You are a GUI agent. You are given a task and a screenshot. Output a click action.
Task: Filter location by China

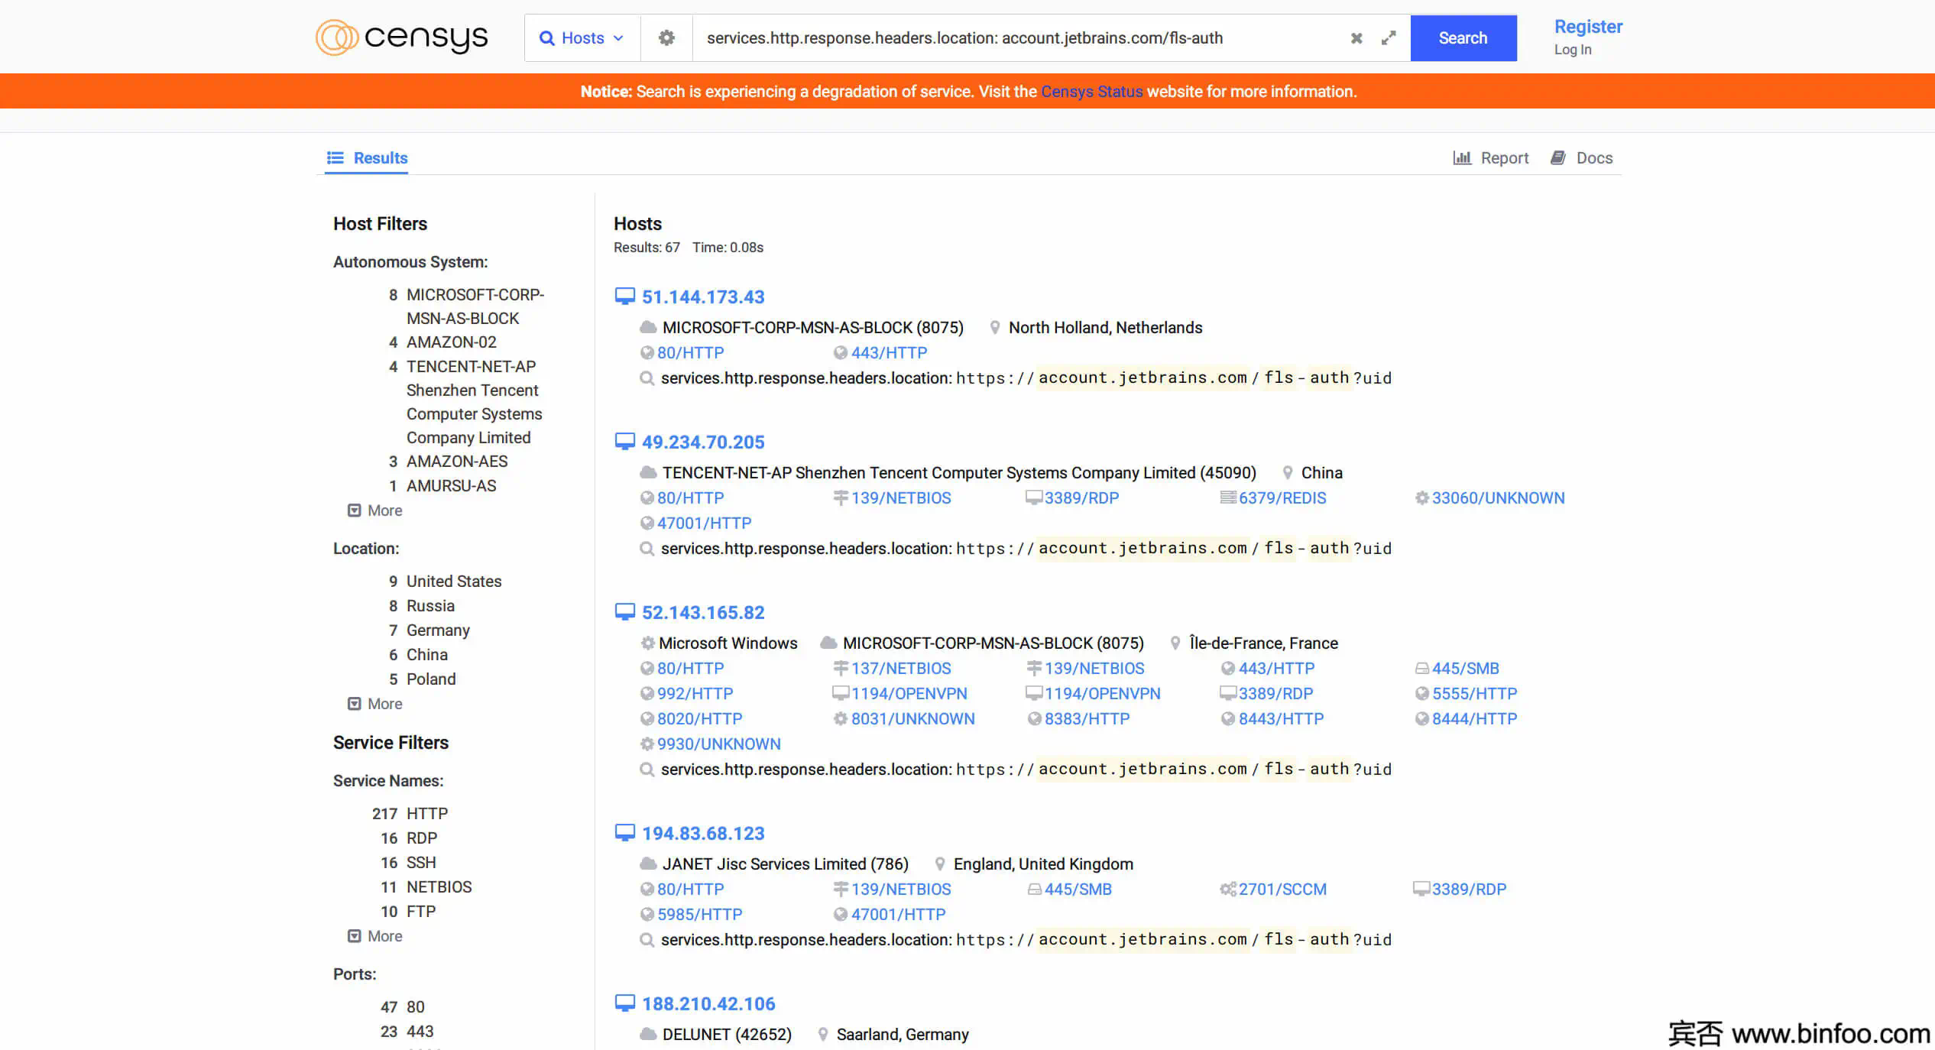[x=427, y=655]
